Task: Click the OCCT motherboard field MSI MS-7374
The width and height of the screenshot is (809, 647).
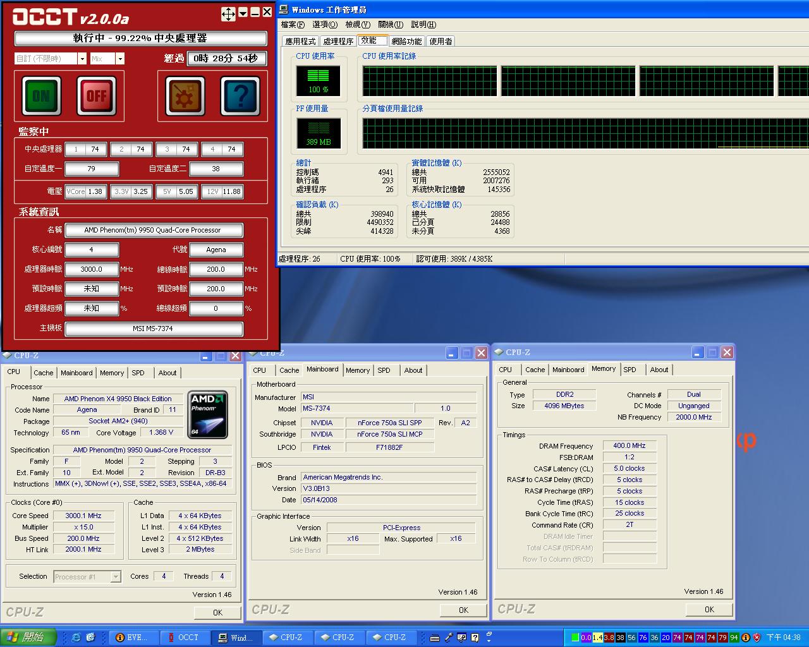Action: (x=154, y=329)
